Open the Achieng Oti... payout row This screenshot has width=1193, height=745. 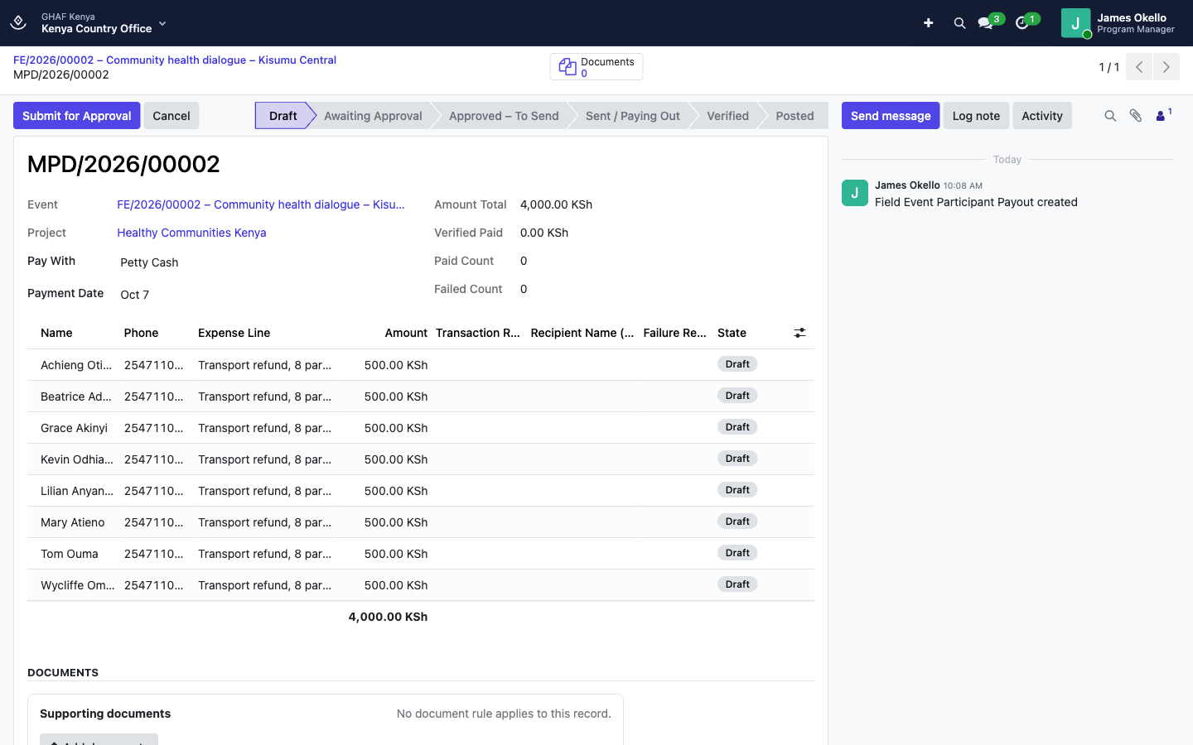pos(421,365)
